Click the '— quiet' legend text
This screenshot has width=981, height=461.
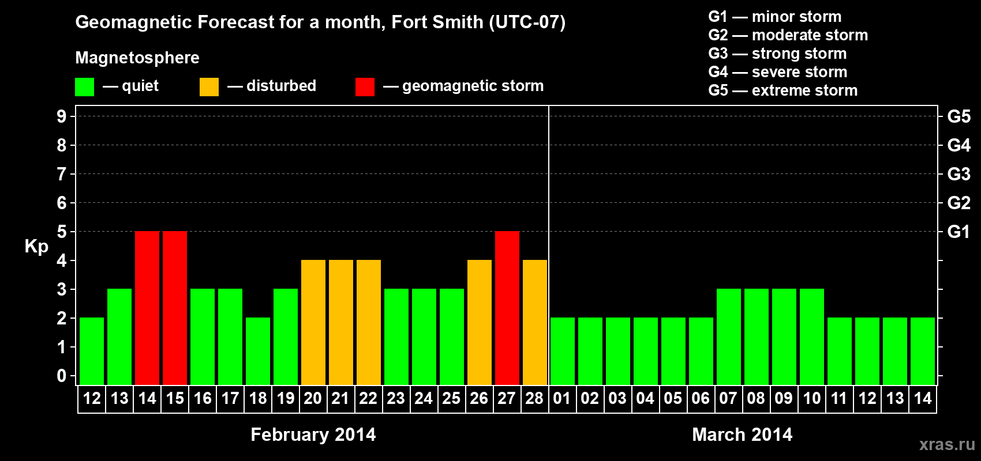tap(130, 86)
